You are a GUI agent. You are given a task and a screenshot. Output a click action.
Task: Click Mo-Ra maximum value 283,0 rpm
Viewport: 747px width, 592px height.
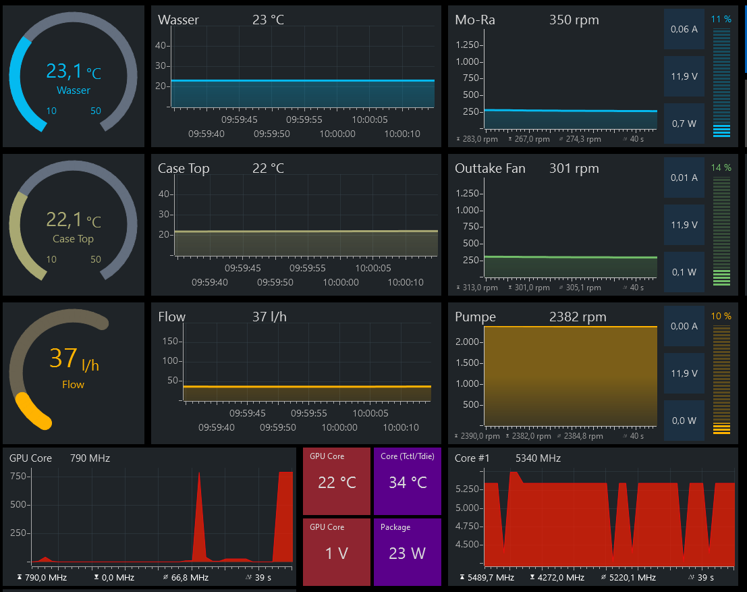(x=477, y=139)
